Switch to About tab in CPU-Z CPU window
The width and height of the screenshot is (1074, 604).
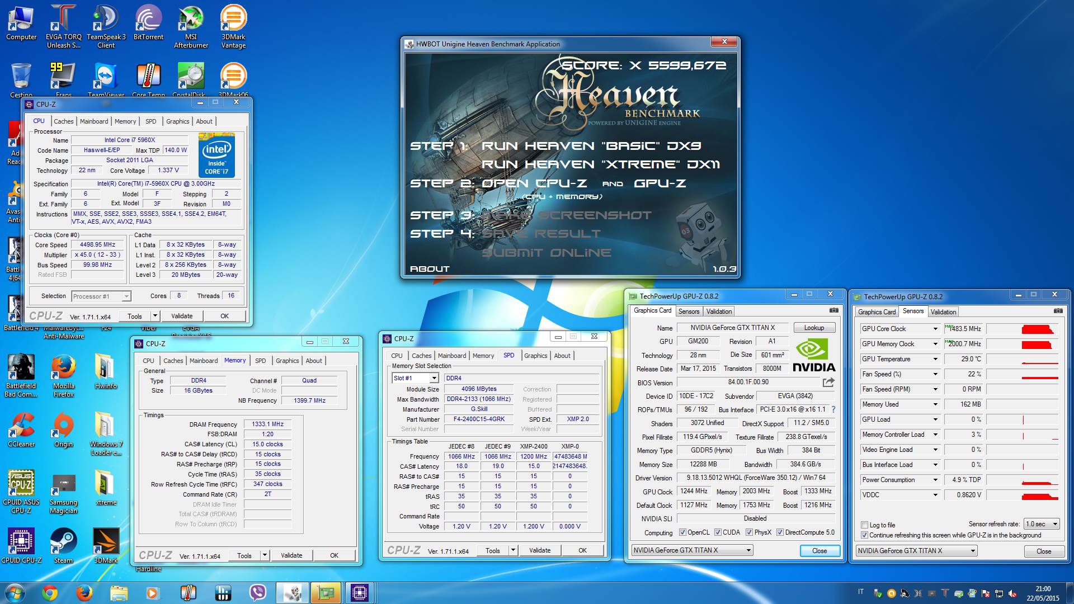click(204, 121)
